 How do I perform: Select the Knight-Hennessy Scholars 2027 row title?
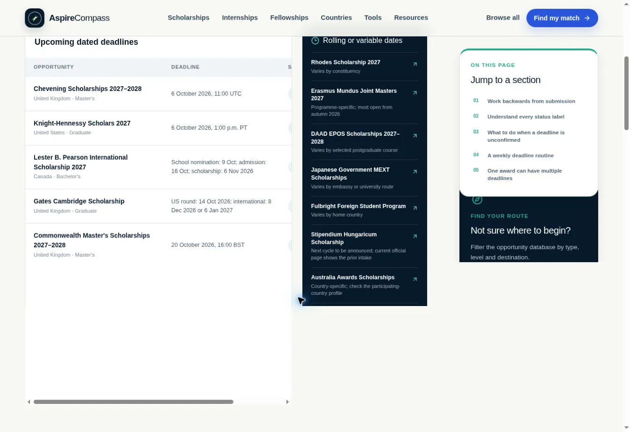[x=82, y=123]
